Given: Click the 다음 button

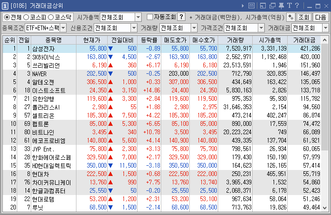Looking at the screenshot, I should [320, 17].
